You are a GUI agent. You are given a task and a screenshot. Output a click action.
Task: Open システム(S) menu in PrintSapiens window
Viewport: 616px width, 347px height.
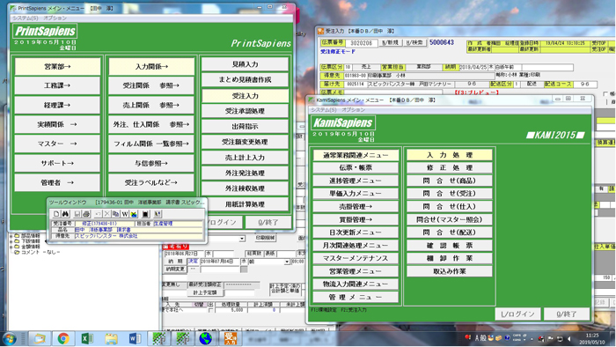[26, 18]
